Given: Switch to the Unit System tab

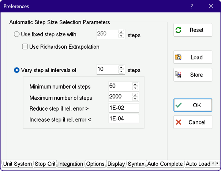Looking at the screenshot, I should (x=17, y=164).
